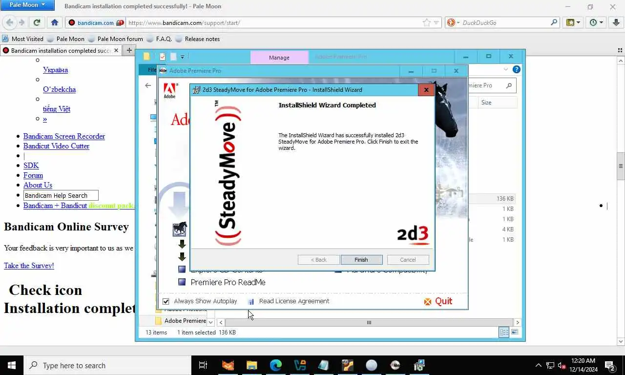Open the Release notes bookmark
This screenshot has width=625, height=375.
[197, 39]
